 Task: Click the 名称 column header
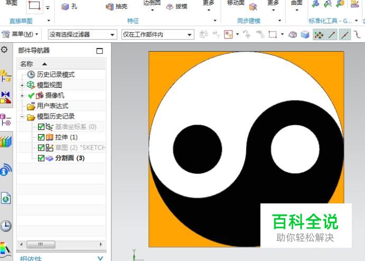(26, 63)
